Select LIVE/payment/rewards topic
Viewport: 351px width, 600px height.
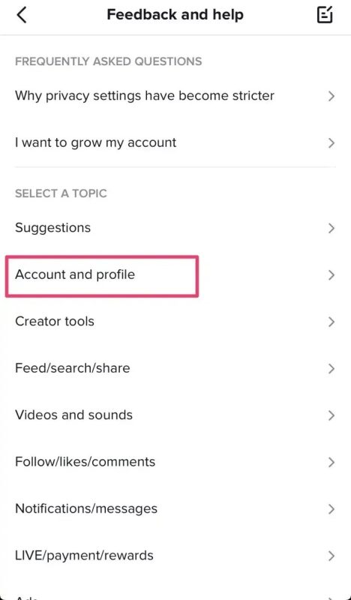175,556
